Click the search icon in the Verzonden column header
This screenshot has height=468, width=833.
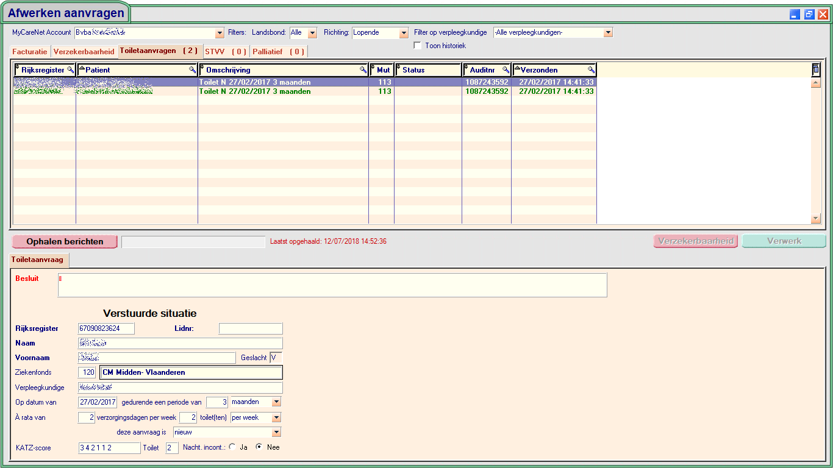click(591, 70)
